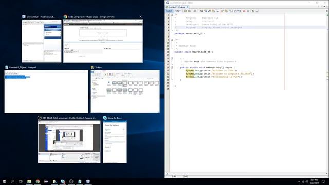Select the Skype for Business thumbnail
329x185 pixels.
115,142
